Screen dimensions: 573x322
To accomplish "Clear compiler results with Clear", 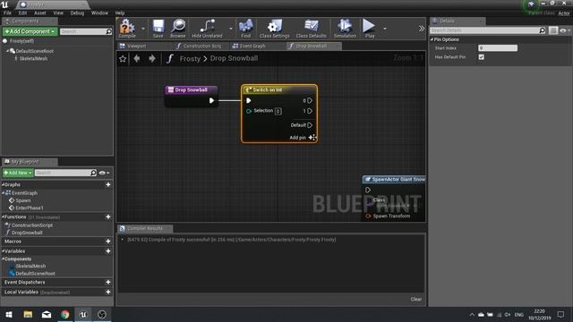I will [x=415, y=299].
